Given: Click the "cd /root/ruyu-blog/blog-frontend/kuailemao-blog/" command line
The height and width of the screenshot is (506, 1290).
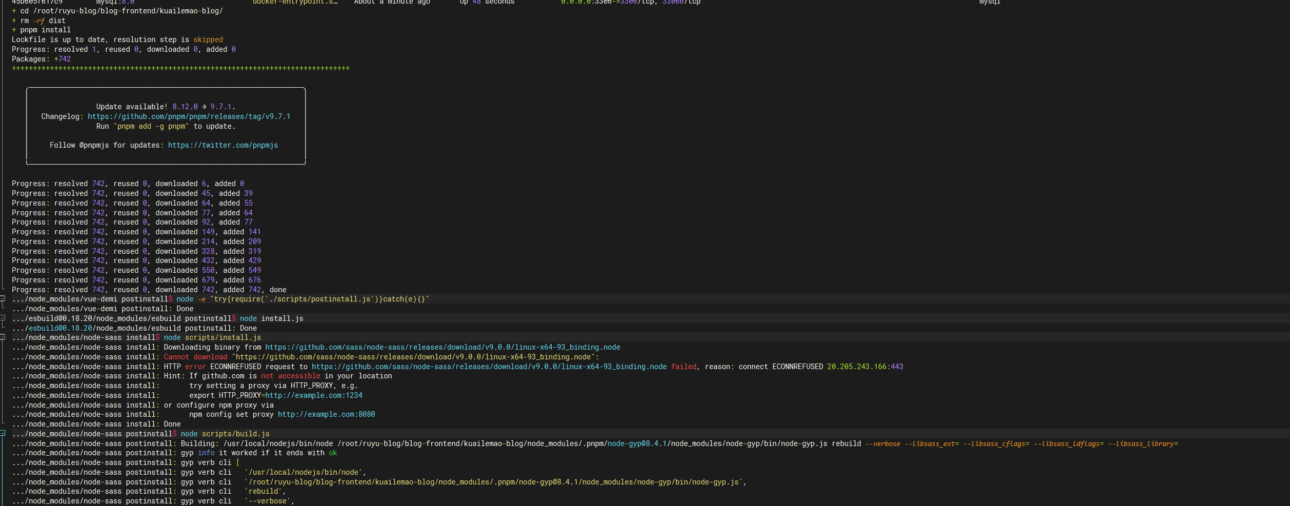Looking at the screenshot, I should point(117,11).
